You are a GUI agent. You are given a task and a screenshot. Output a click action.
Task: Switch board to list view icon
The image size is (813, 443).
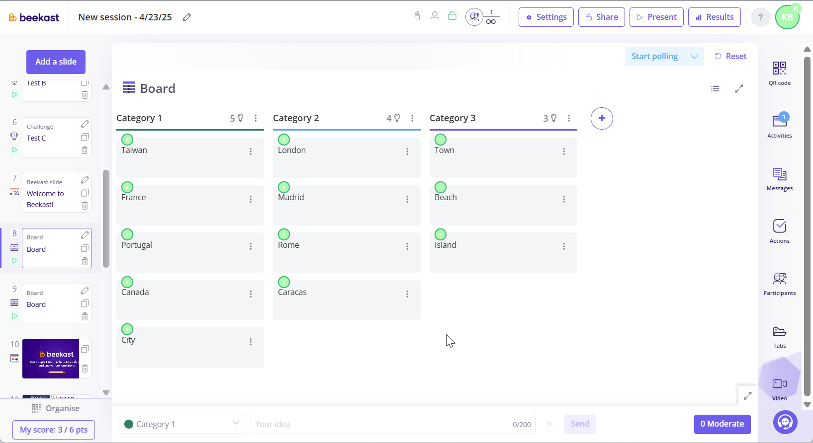tap(715, 88)
